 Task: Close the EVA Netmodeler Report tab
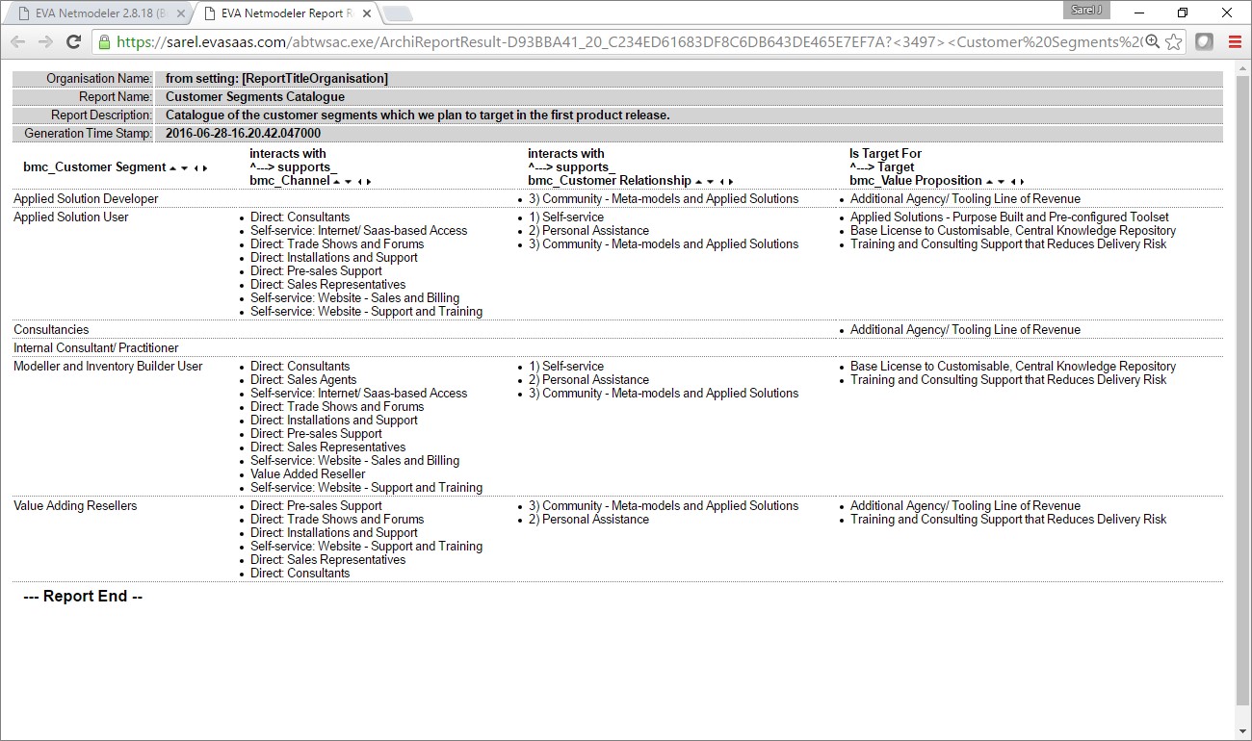[365, 13]
